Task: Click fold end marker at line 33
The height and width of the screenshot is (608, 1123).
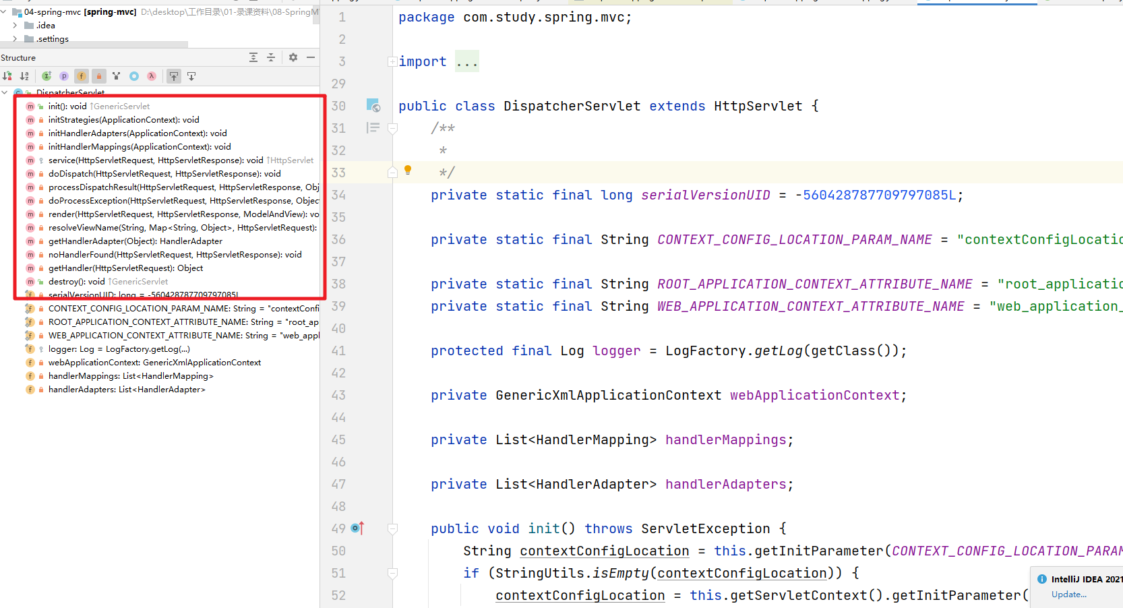Action: click(392, 173)
